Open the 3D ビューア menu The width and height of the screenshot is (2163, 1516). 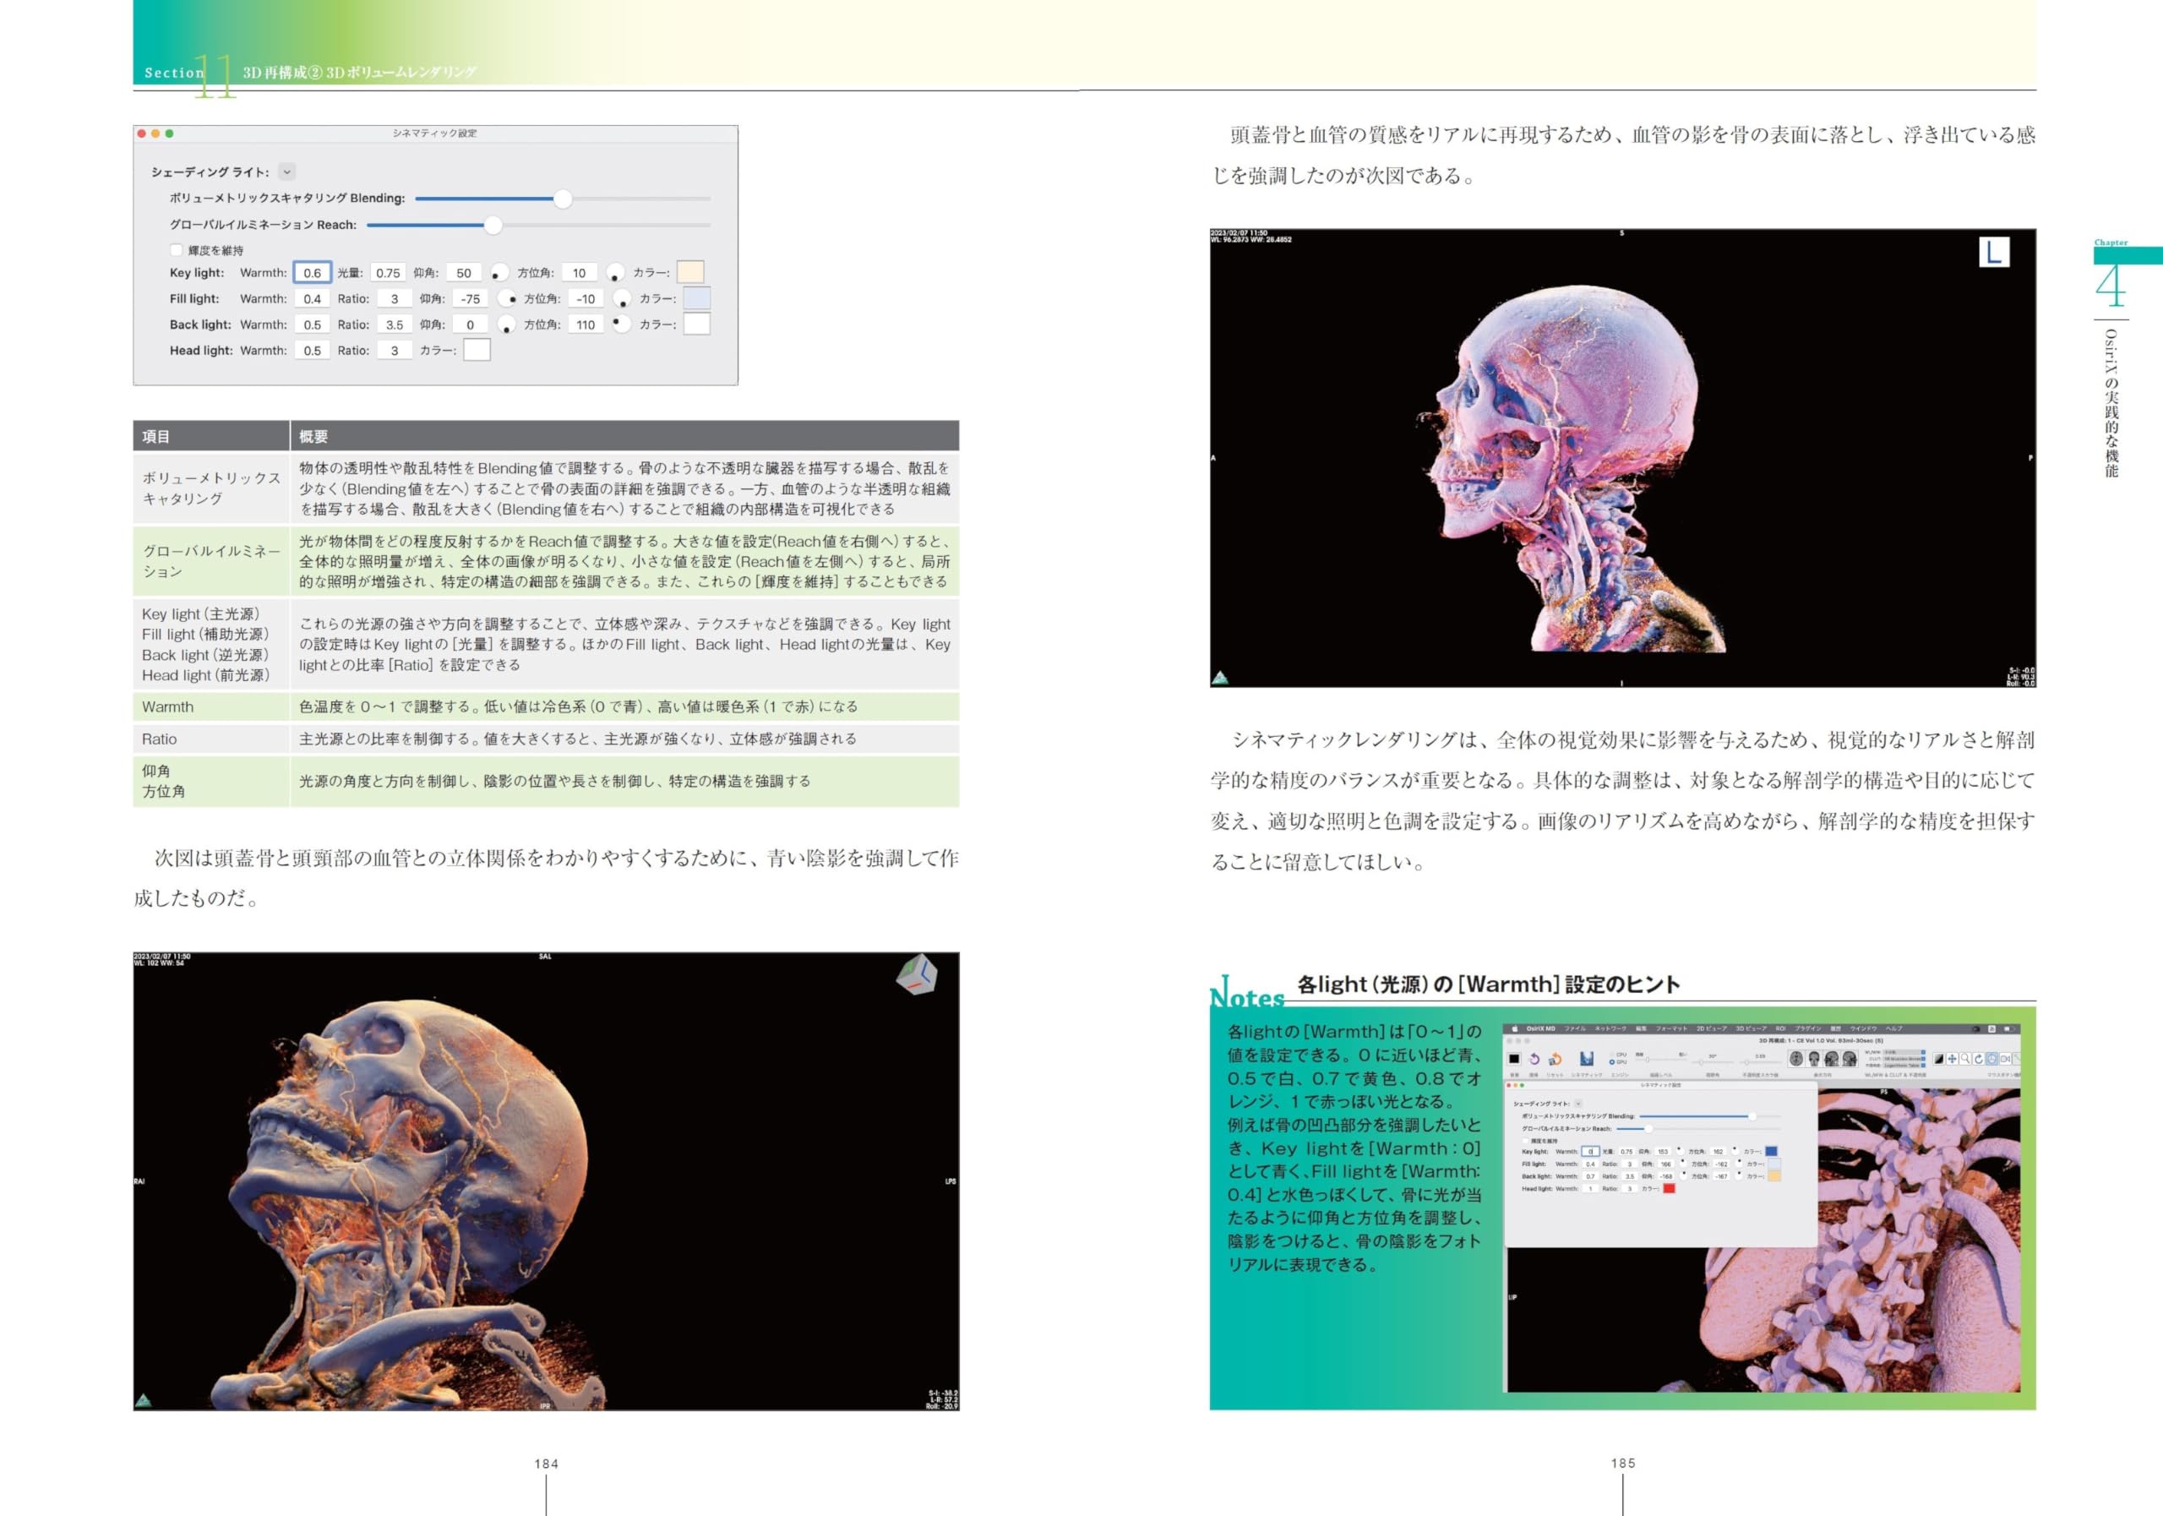point(1752,1029)
